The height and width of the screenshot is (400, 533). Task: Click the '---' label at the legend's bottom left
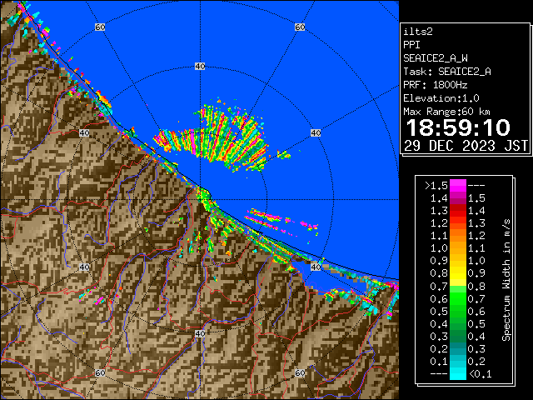coord(439,374)
